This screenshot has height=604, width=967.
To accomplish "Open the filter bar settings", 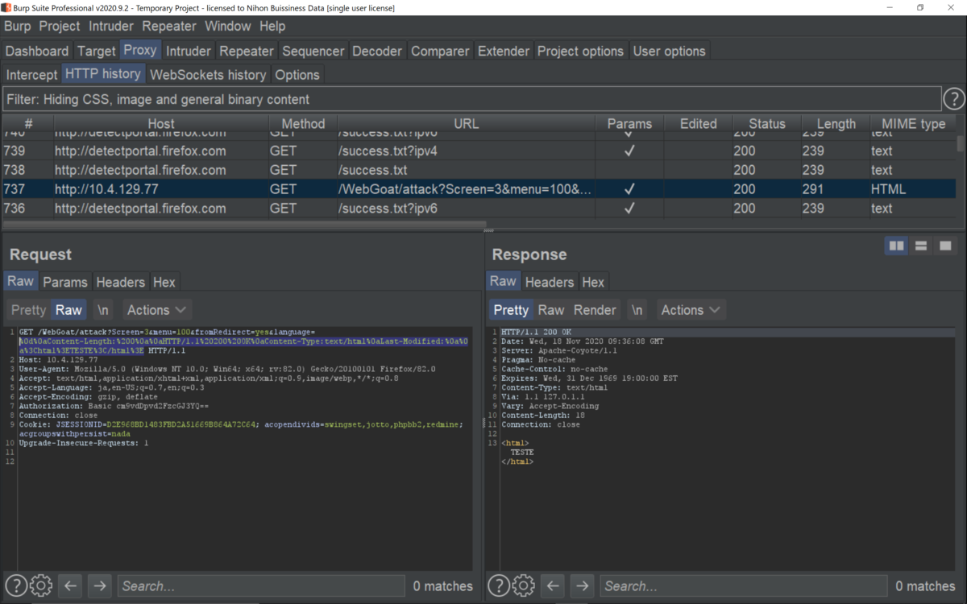I will (x=471, y=99).
